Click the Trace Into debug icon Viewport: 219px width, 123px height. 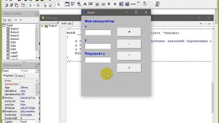45,5
